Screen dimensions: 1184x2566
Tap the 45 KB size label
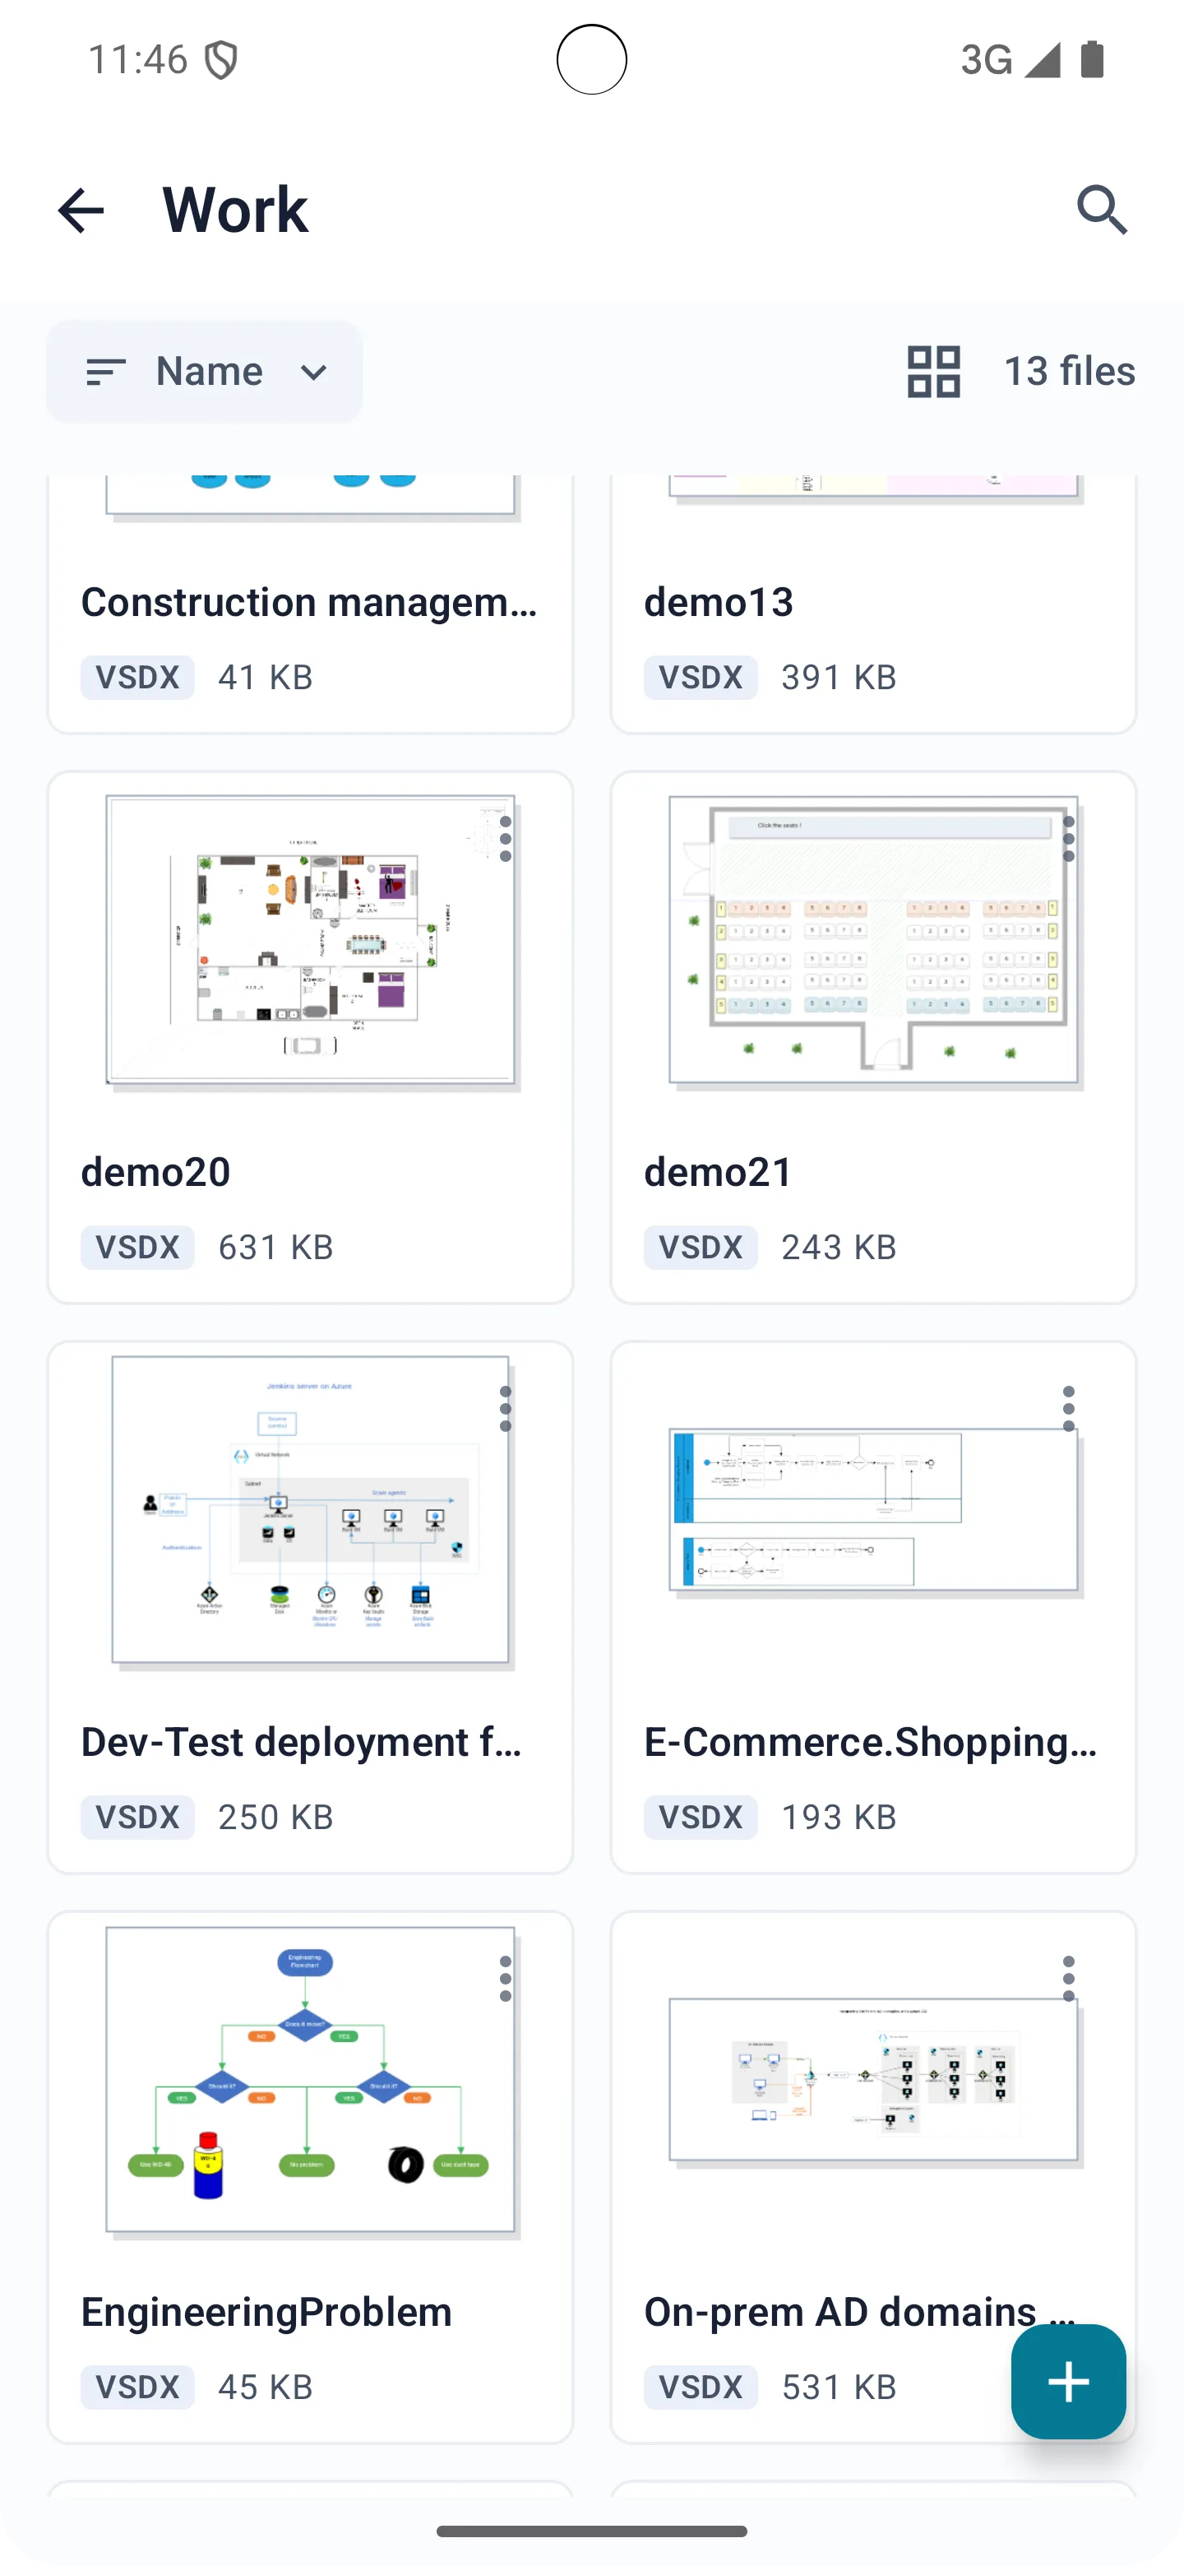coord(266,2387)
